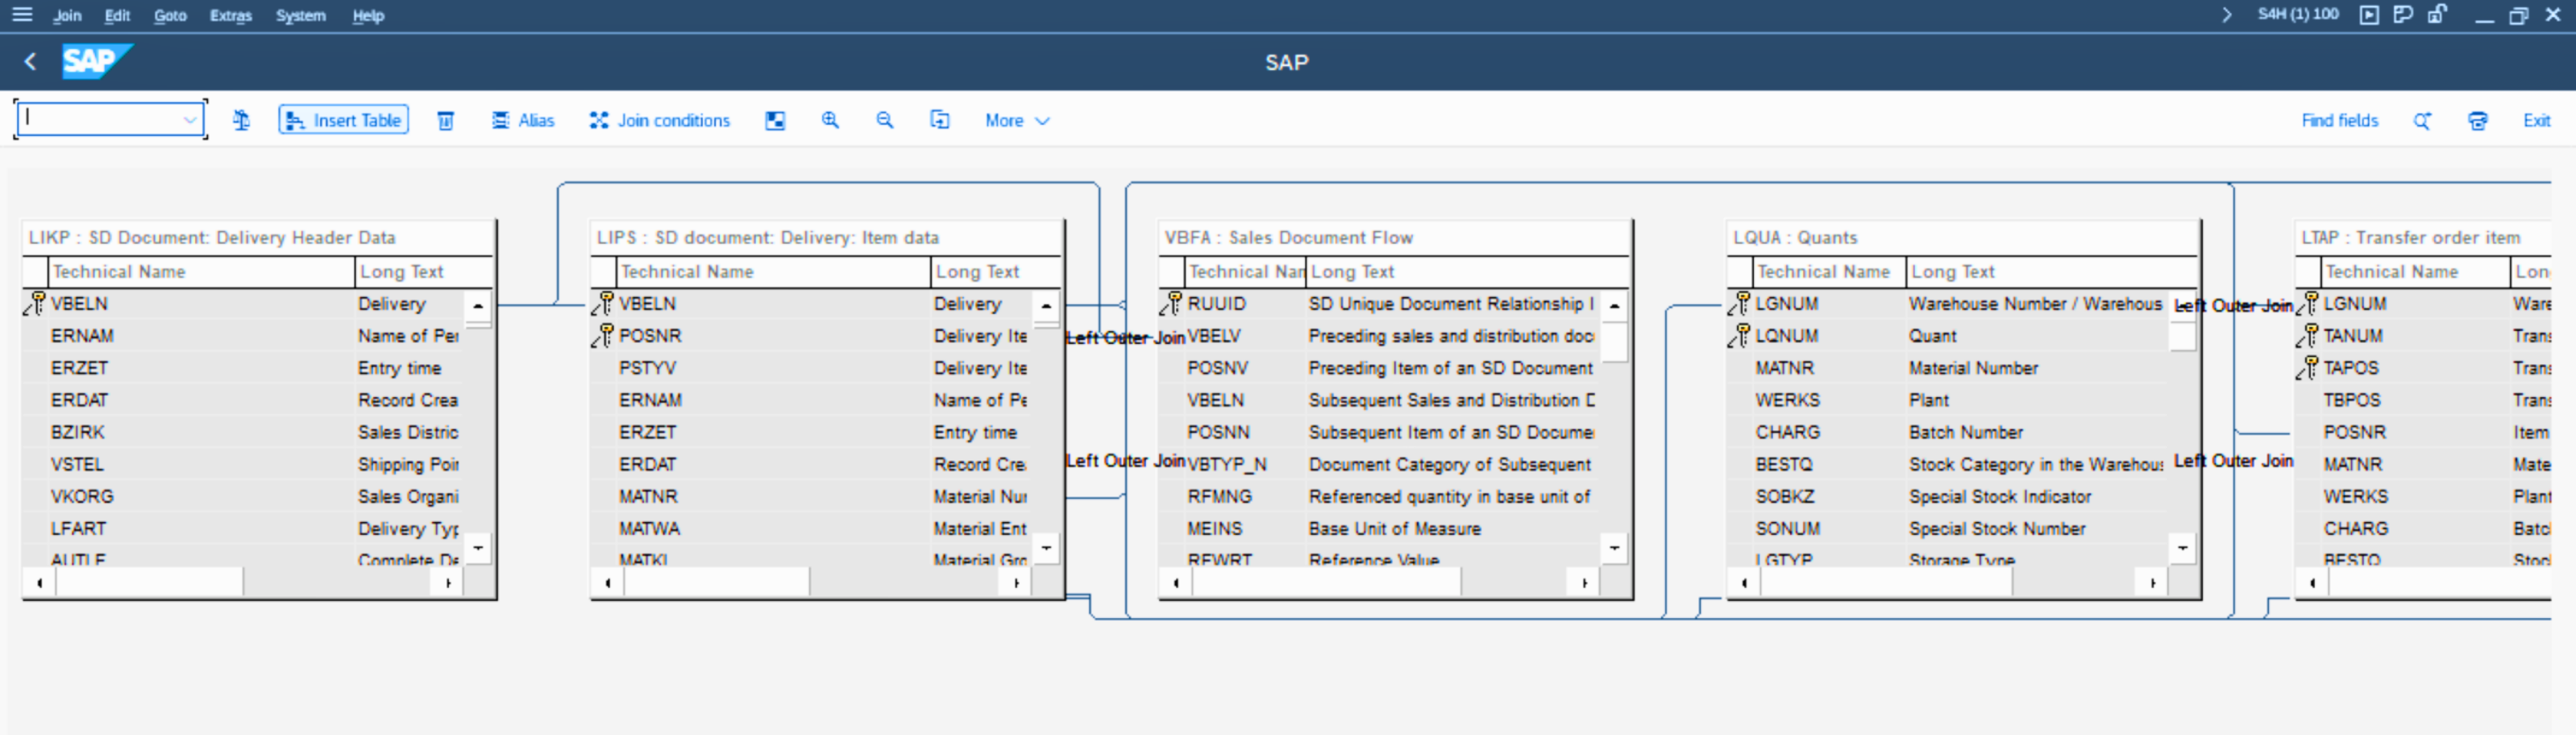Screen dimensions: 2576x735
Task: Click the unlocked padlock icon in title bar
Action: (x=2436, y=15)
